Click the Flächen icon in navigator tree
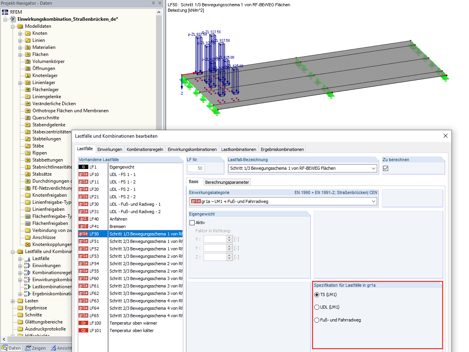 (x=28, y=54)
